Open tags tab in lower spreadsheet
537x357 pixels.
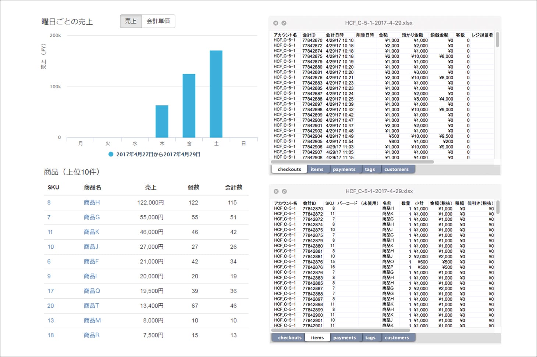[370, 338]
